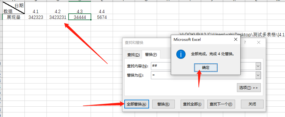Click the 查找下一个(F) button
Image resolution: width=285 pixels, height=117 pixels.
click(221, 104)
